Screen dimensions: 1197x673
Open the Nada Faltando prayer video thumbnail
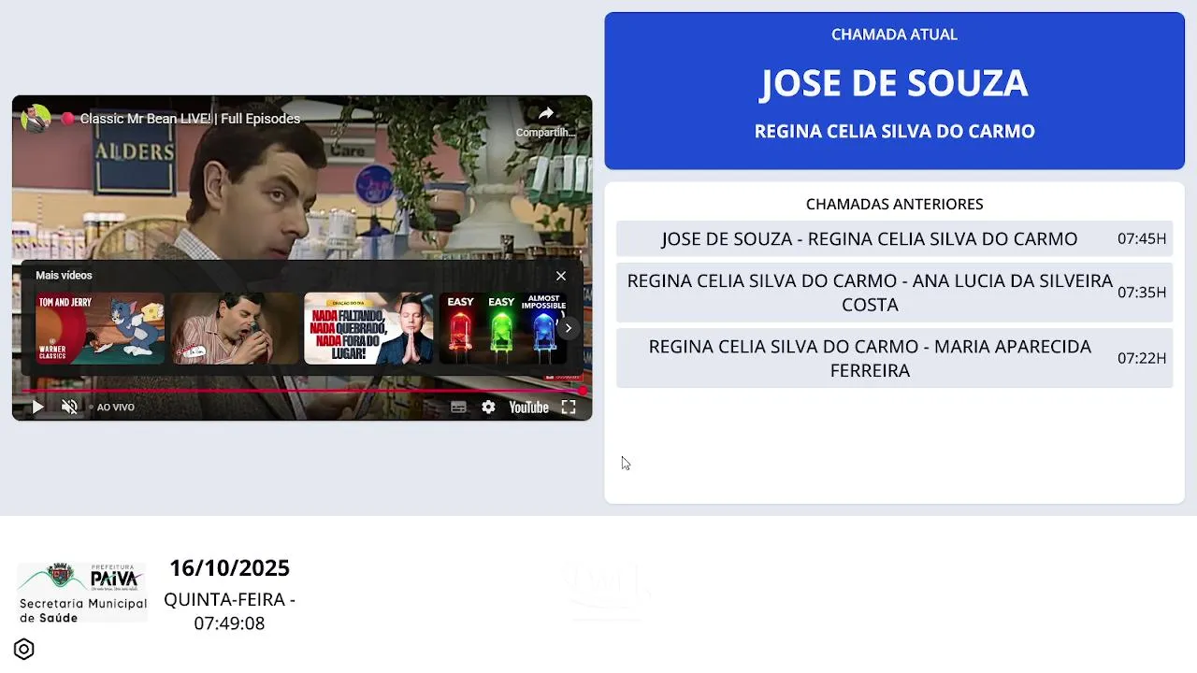tap(368, 328)
